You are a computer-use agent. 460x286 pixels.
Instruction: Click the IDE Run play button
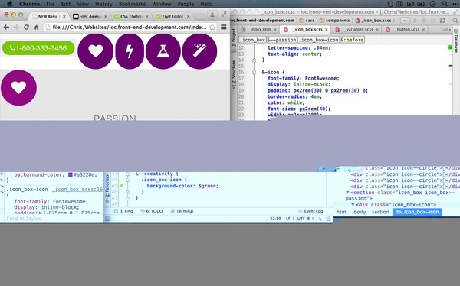415,21
